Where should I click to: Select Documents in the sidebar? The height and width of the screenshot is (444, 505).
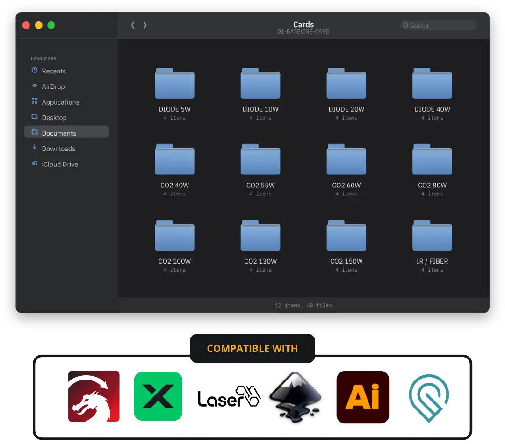coord(67,132)
